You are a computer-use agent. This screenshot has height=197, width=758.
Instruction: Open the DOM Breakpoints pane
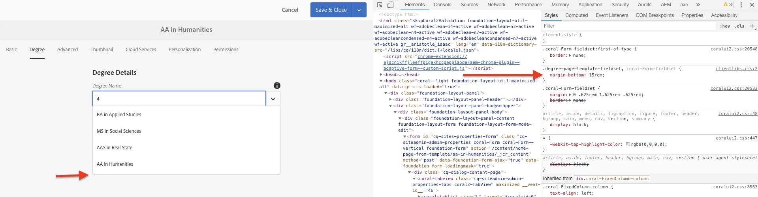click(655, 15)
